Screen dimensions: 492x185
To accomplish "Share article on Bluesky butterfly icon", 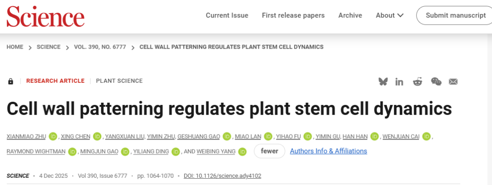I will click(x=383, y=81).
